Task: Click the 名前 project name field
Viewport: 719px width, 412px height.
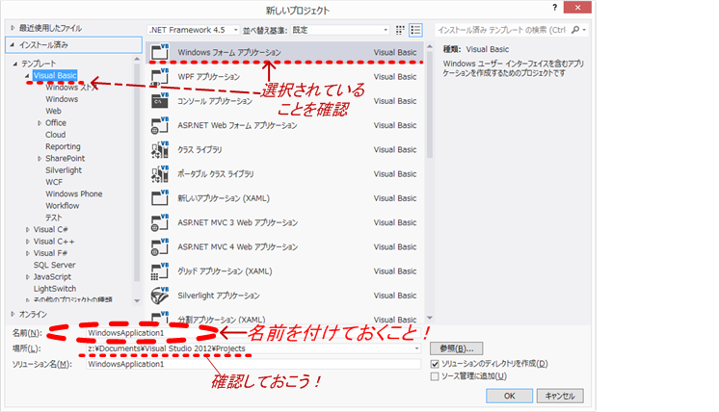Action: pyautogui.click(x=253, y=333)
